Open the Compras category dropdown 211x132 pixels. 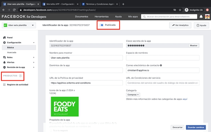133,95
